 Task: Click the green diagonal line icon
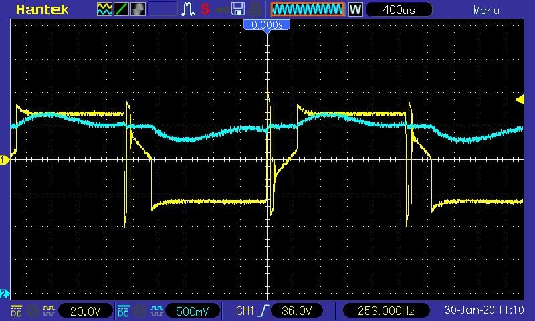pyautogui.click(x=121, y=9)
